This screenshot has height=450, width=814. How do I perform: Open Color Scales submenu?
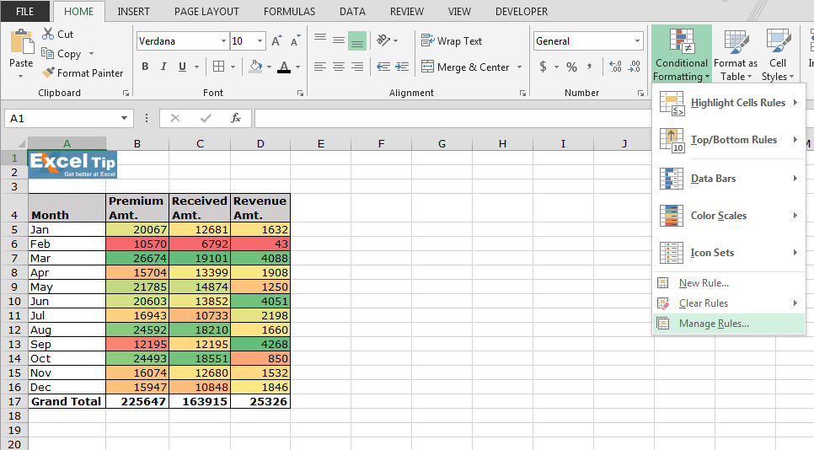[728, 216]
